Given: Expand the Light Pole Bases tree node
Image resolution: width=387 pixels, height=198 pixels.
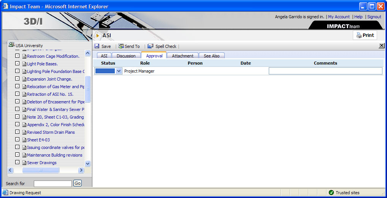Looking at the screenshot, I should (17, 63).
